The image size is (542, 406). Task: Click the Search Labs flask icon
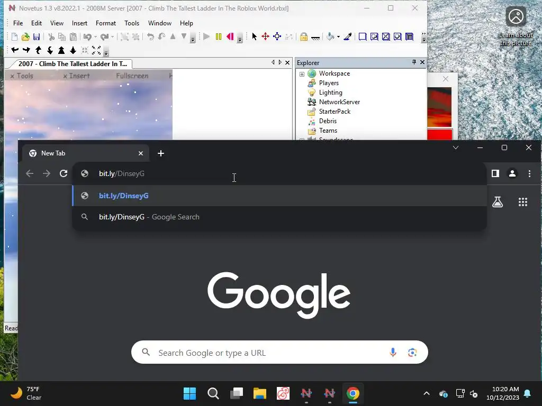click(498, 202)
